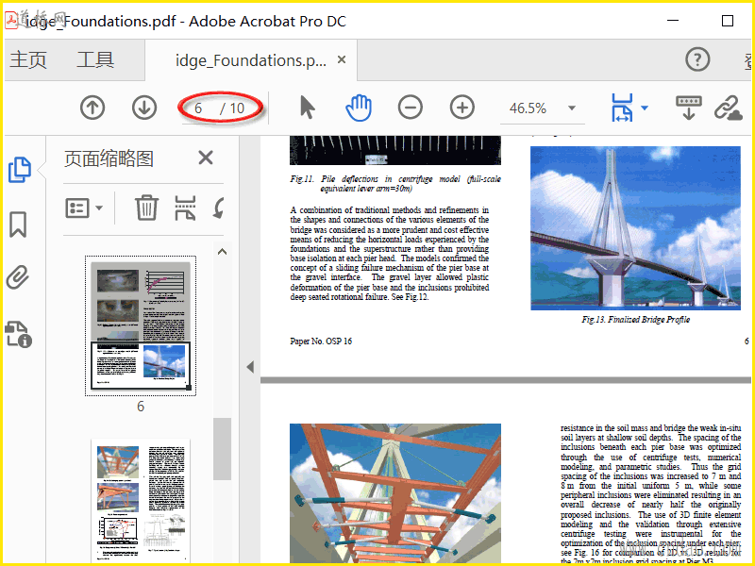Click the Fig.11 pile deflections caption

395,183
